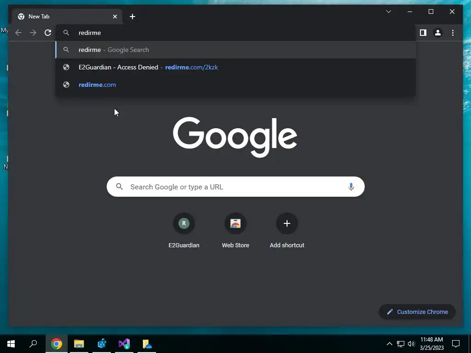Click the Google search box on page
This screenshot has height=353, width=471.
235,187
